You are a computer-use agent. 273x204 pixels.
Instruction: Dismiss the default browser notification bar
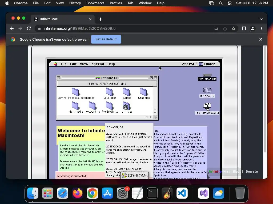(x=261, y=39)
